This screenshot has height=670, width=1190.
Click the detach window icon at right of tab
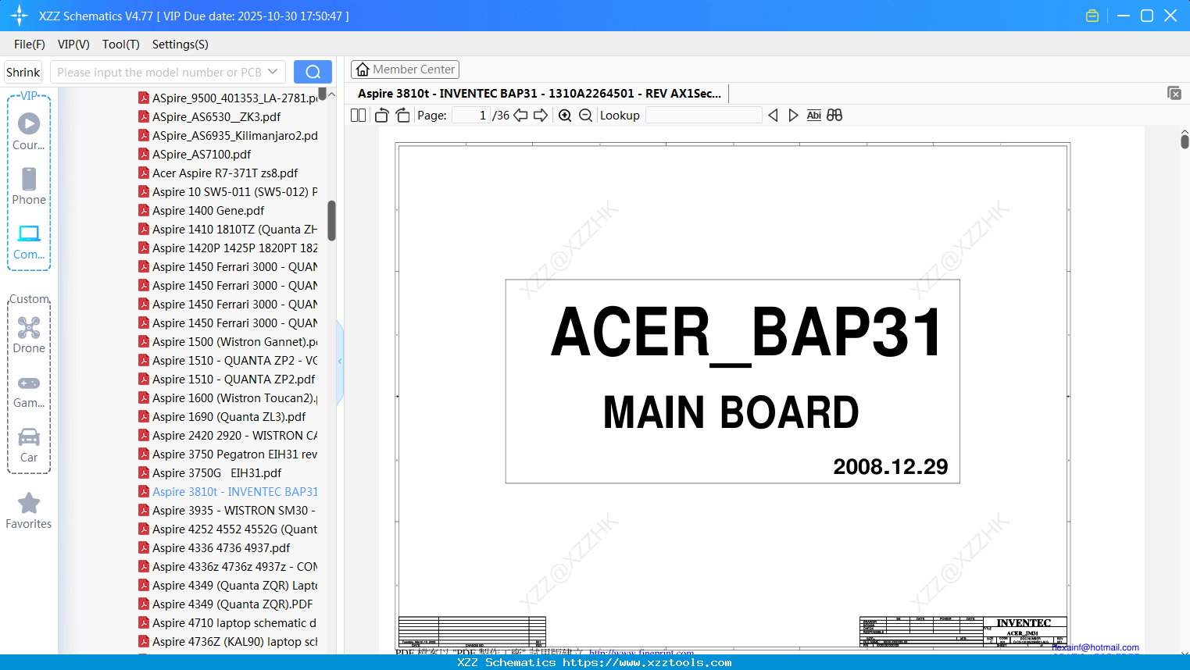[x=1174, y=93]
